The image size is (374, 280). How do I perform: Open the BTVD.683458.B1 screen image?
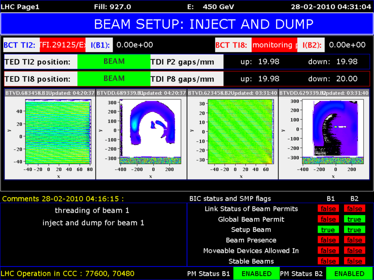click(58, 132)
